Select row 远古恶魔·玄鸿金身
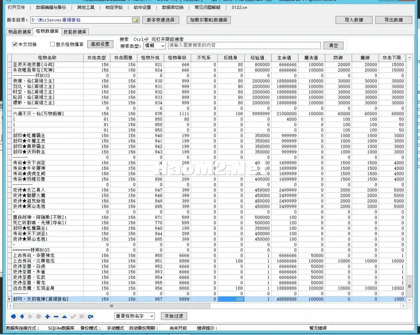 [x=206, y=288]
